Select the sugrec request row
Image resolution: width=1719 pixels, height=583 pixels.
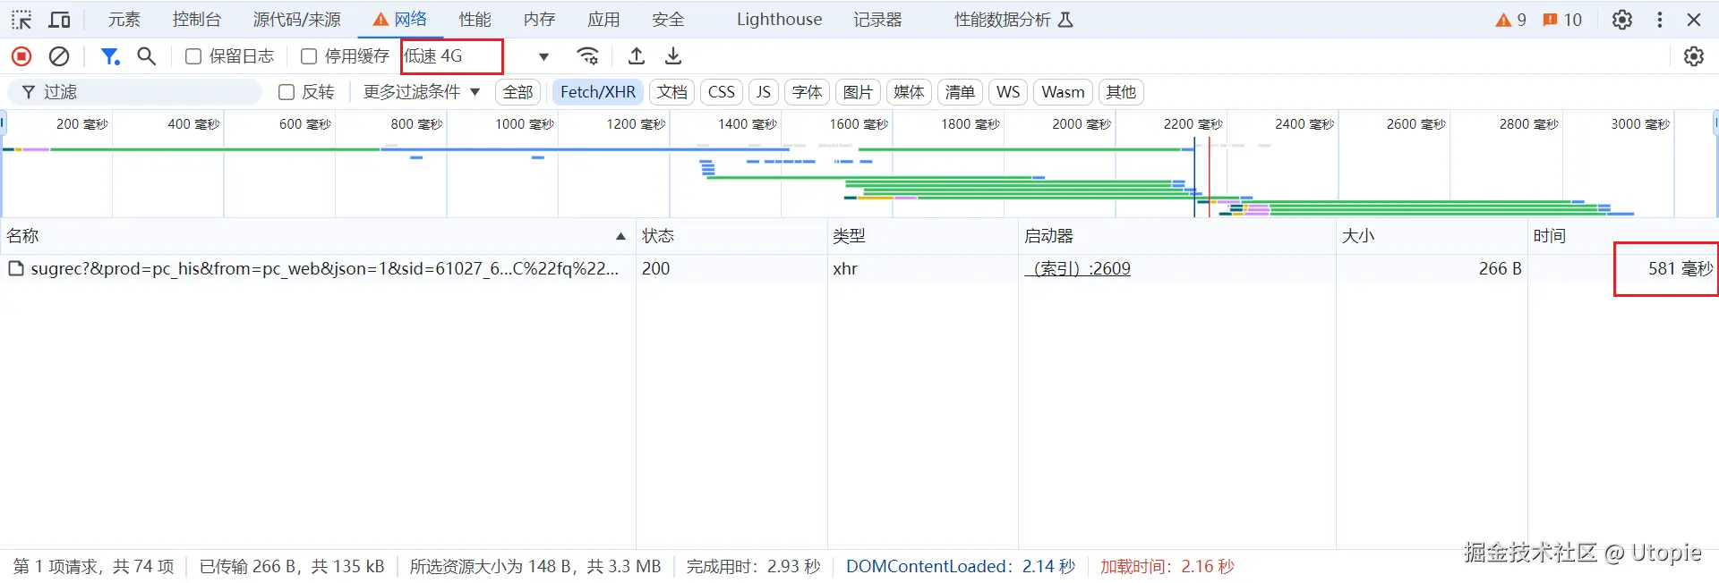[858, 269]
